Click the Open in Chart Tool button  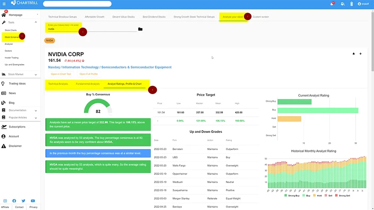[61, 74]
